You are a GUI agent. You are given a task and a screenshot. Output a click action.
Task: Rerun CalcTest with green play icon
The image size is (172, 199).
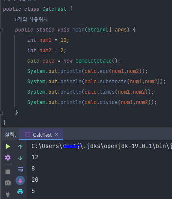8,146
